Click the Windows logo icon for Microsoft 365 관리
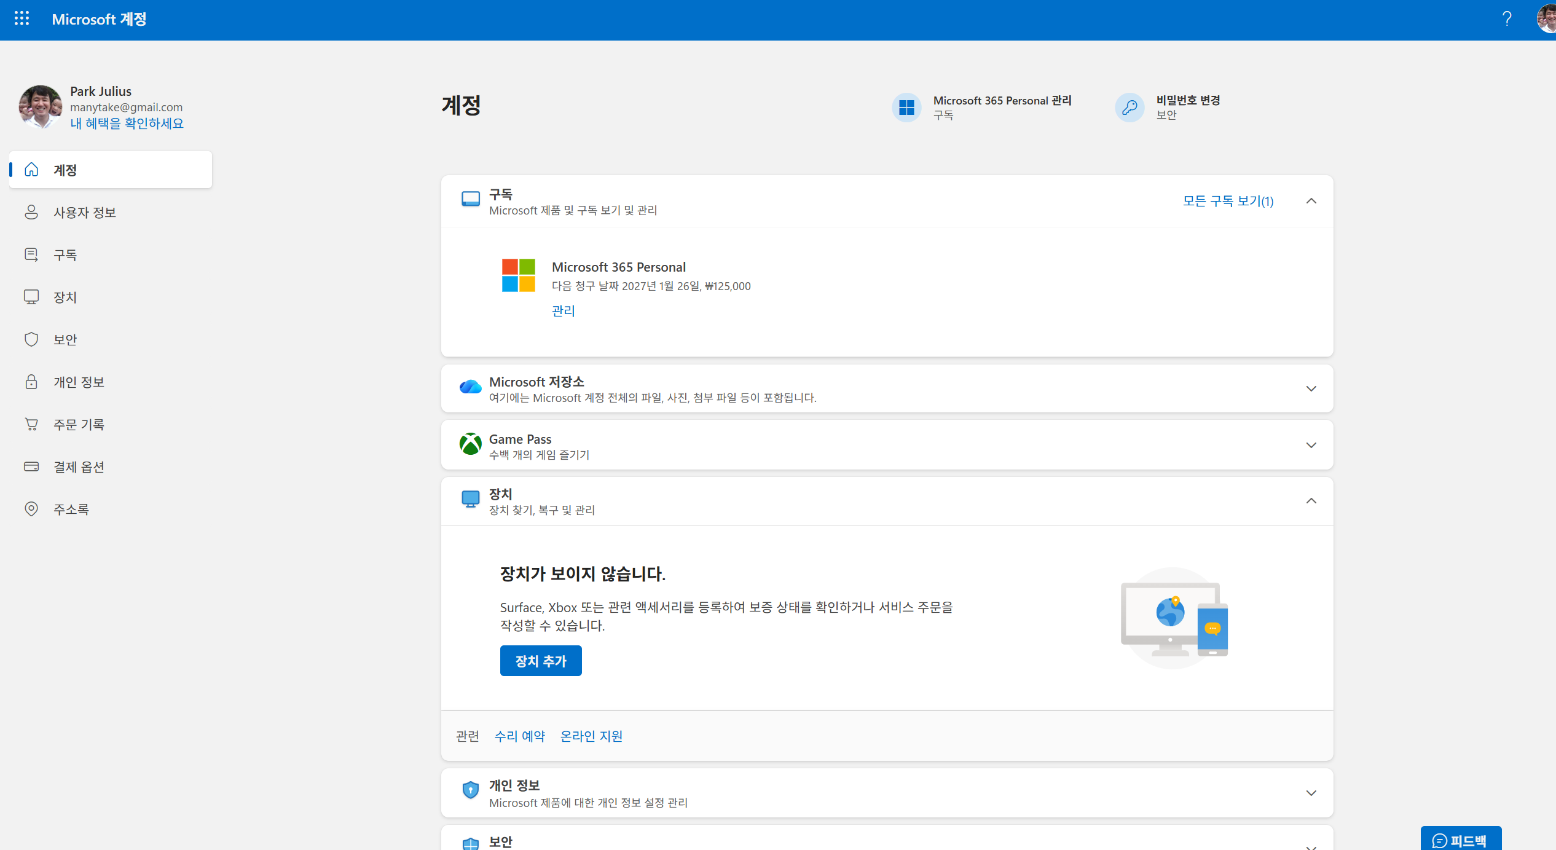 pyautogui.click(x=906, y=108)
